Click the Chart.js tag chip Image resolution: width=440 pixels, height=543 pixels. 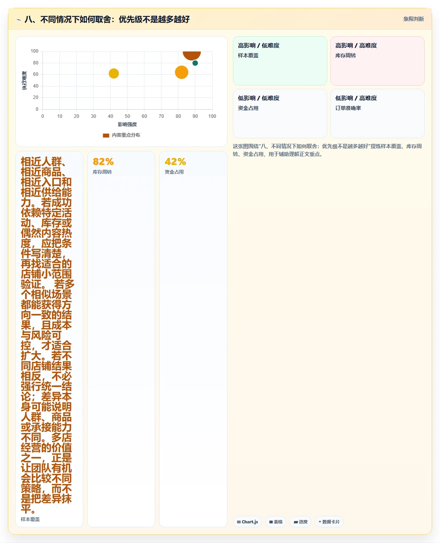pos(247,522)
